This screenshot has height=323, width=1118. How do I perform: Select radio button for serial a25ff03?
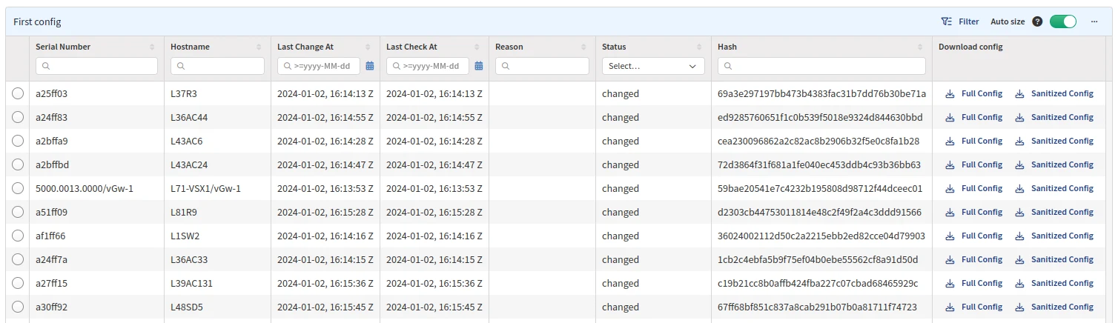pyautogui.click(x=19, y=93)
